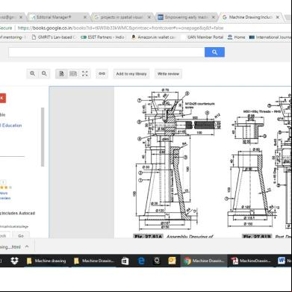Close the Machine Drawing Includ tab
This screenshot has width=292, height=292.
point(278,17)
